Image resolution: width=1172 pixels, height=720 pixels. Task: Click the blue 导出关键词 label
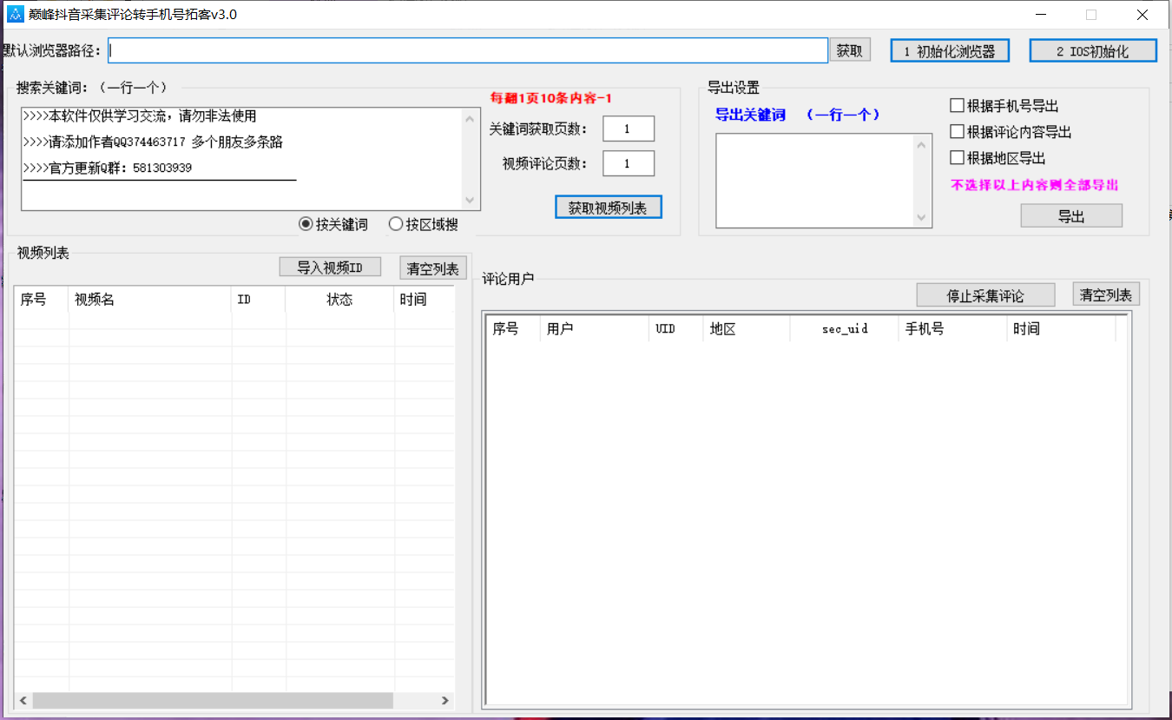click(750, 115)
